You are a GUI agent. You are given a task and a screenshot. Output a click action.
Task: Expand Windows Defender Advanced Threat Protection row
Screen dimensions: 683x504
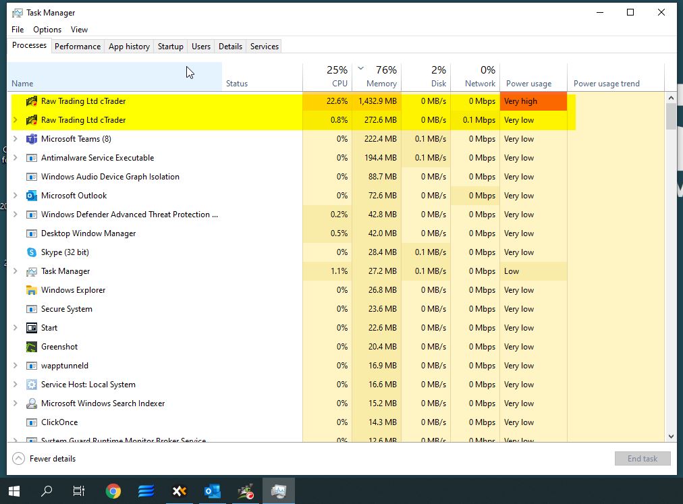click(x=16, y=215)
